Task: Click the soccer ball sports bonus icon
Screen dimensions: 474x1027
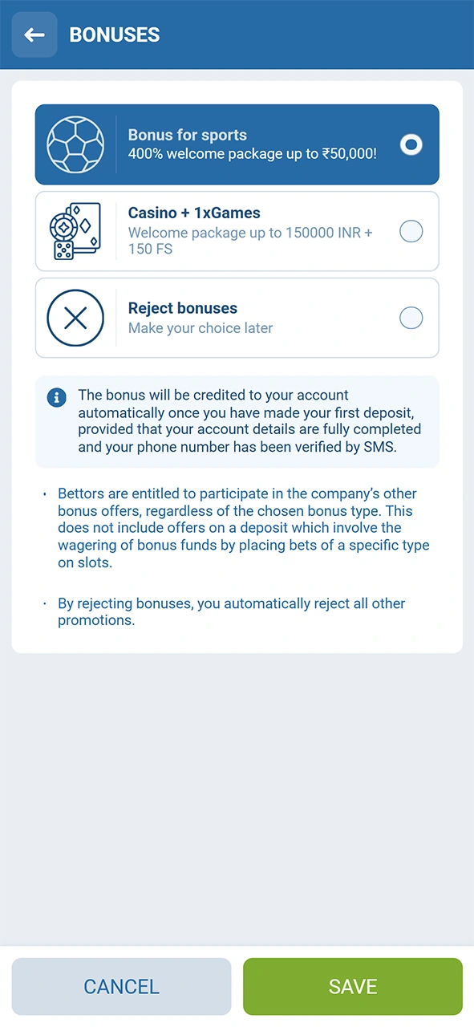Action: (x=75, y=144)
